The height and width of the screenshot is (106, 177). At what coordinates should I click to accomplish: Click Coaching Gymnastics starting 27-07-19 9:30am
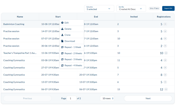click(14, 68)
